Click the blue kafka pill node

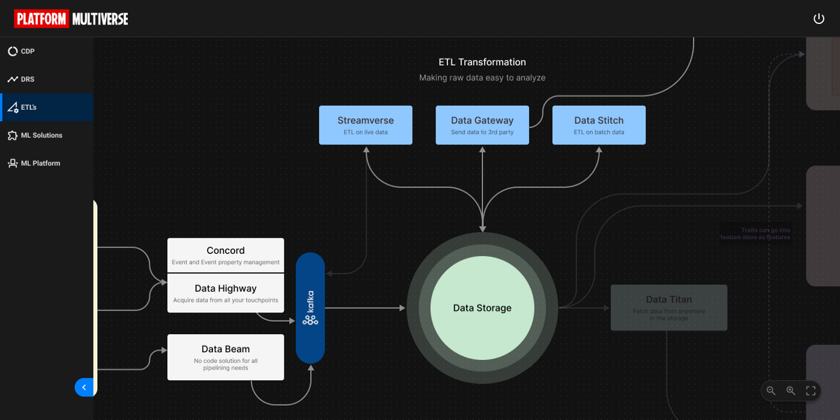pos(310,308)
